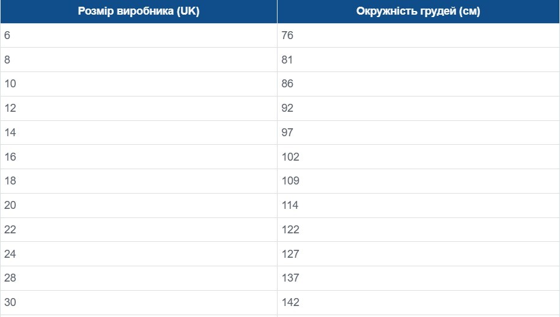Screen dimensions: 560x317
Task: Select the UK size 12 cell
Action: pos(10,108)
